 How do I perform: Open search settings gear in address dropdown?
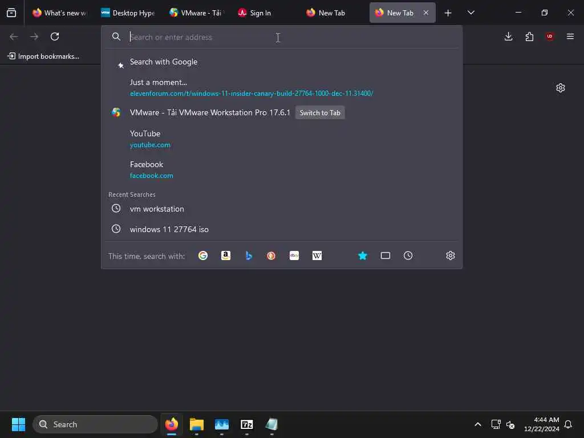[451, 255]
